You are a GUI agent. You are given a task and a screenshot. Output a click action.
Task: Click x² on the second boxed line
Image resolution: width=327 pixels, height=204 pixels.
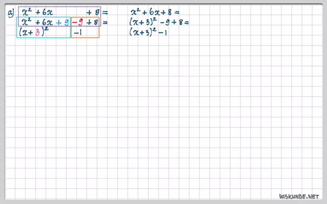tap(27, 22)
